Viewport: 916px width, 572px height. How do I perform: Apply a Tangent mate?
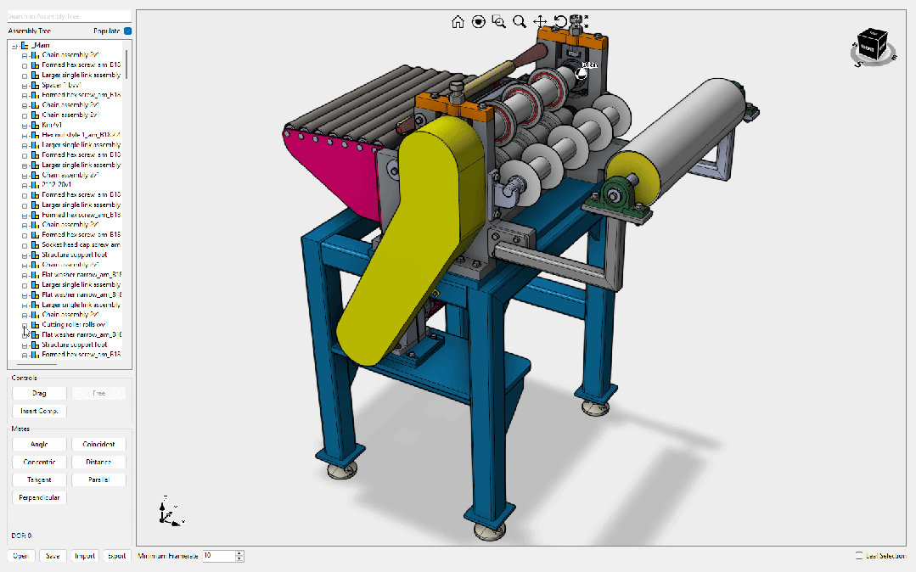click(x=39, y=479)
